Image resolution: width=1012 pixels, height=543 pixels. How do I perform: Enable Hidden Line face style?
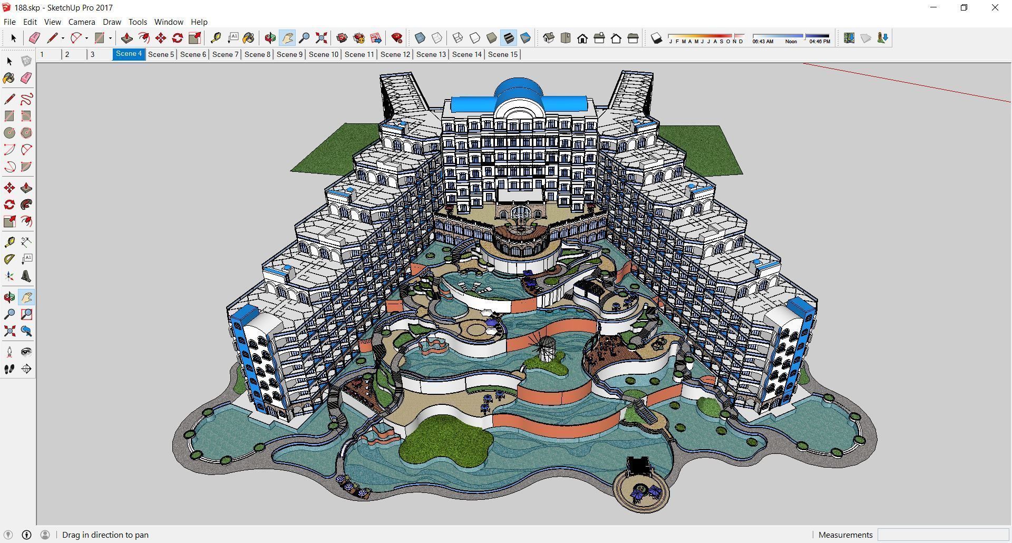(x=475, y=38)
